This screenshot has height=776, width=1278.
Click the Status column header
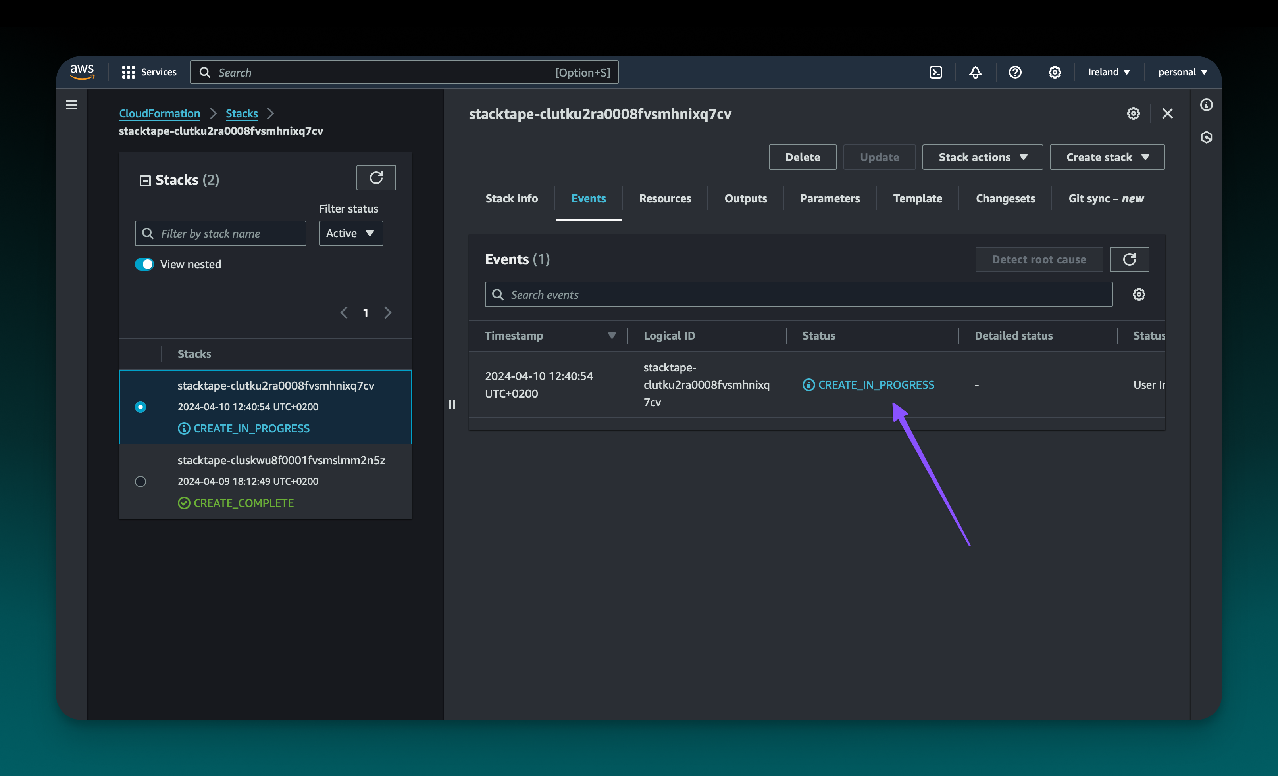(x=818, y=336)
